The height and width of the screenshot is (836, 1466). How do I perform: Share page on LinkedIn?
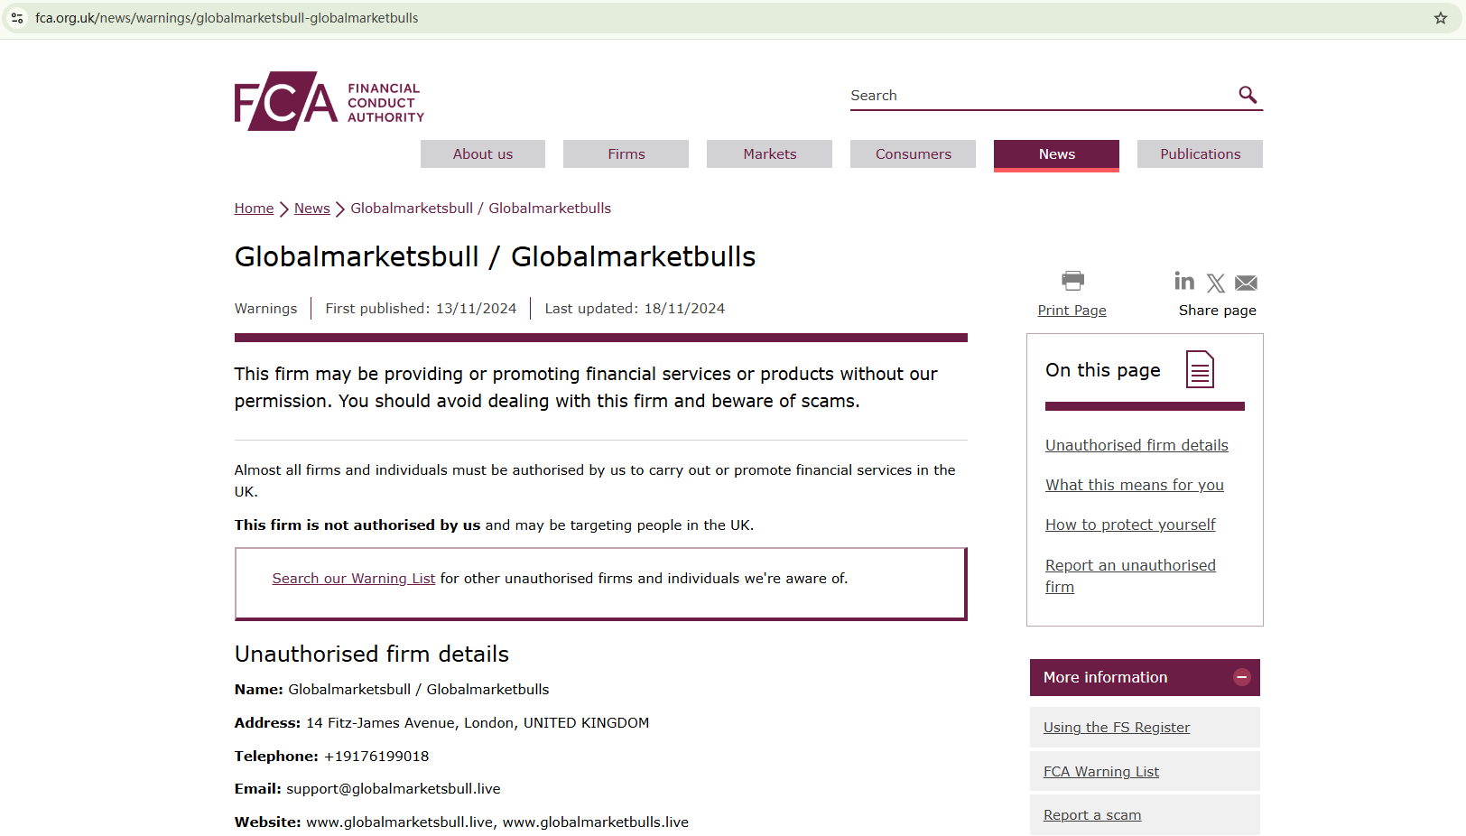[x=1184, y=282]
